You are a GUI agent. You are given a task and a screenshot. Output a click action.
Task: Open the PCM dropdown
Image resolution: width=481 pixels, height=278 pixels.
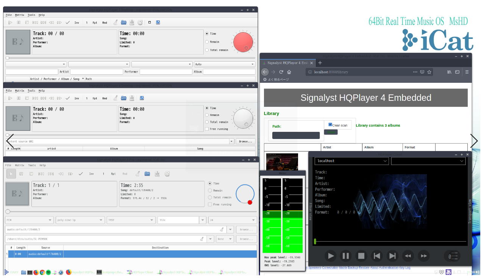[x=29, y=220]
